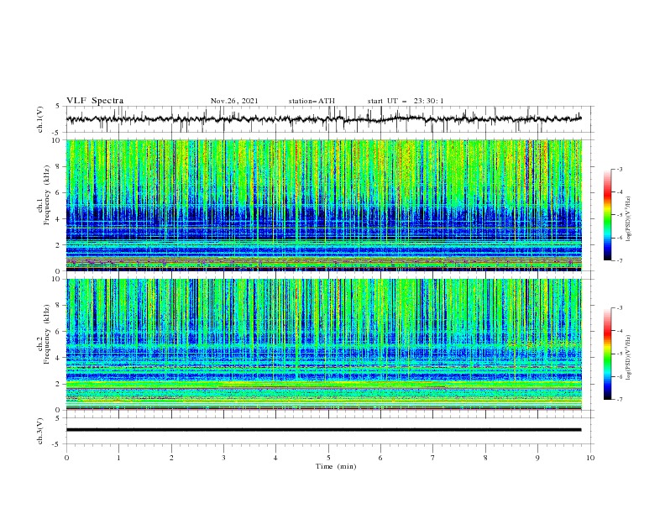This screenshot has width=665, height=514.
Task: Click the ch.1 spectrogram color bar
Action: (x=607, y=215)
